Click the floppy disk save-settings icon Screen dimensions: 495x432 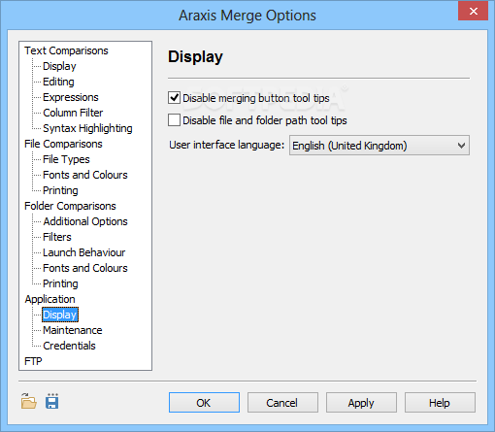52,401
